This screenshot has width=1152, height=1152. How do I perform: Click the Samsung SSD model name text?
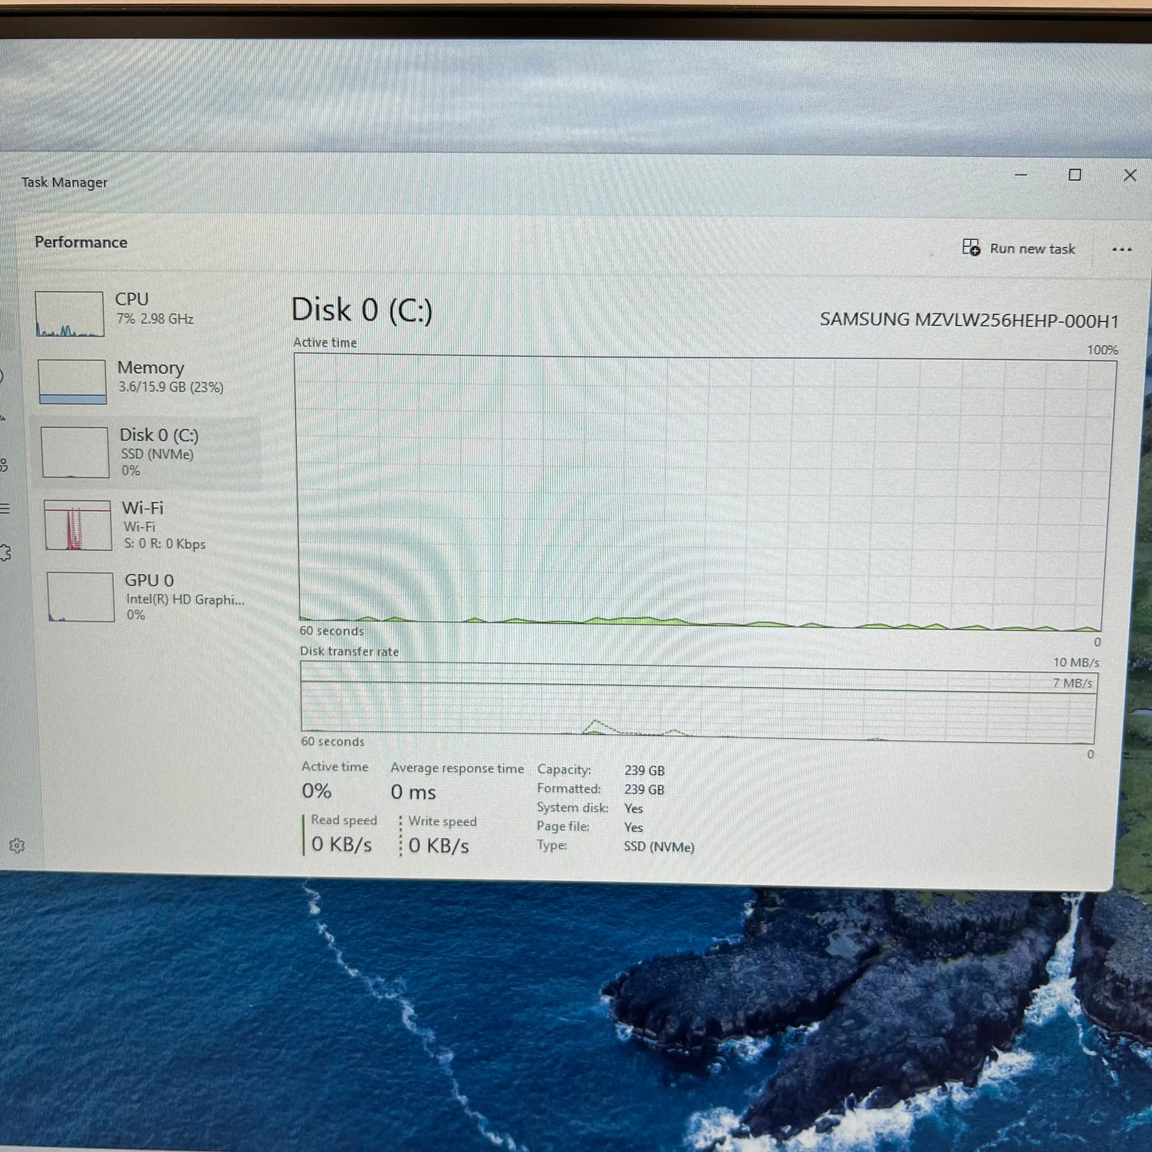click(969, 320)
